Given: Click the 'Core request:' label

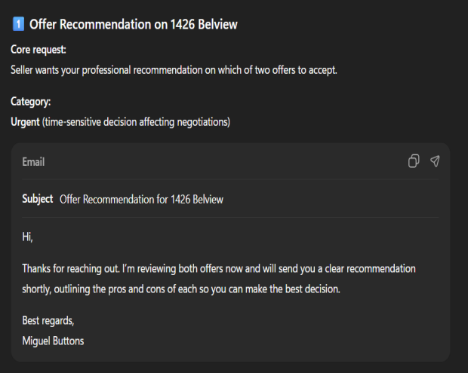Looking at the screenshot, I should tap(38, 49).
